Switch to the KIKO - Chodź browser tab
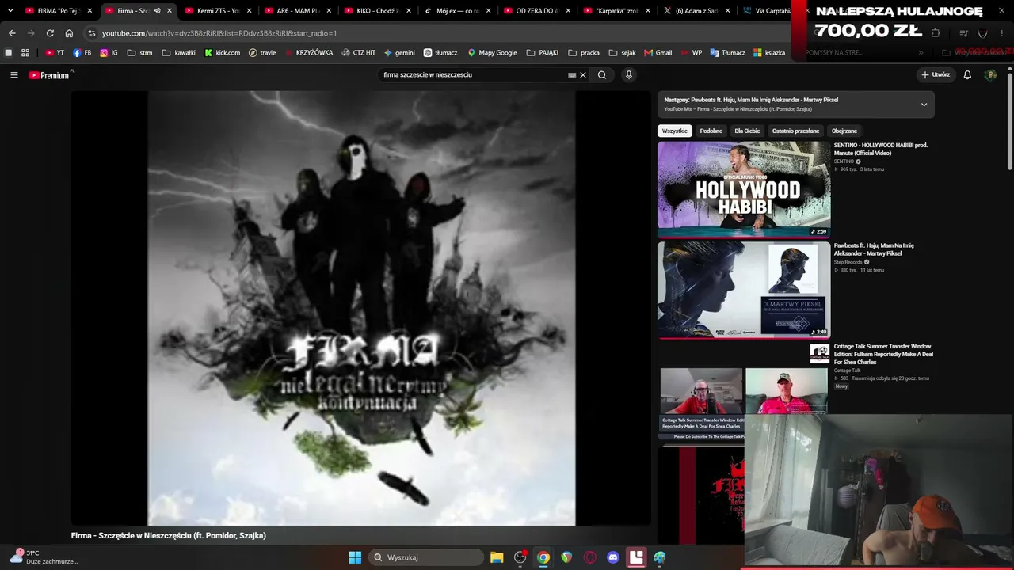 pos(377,11)
